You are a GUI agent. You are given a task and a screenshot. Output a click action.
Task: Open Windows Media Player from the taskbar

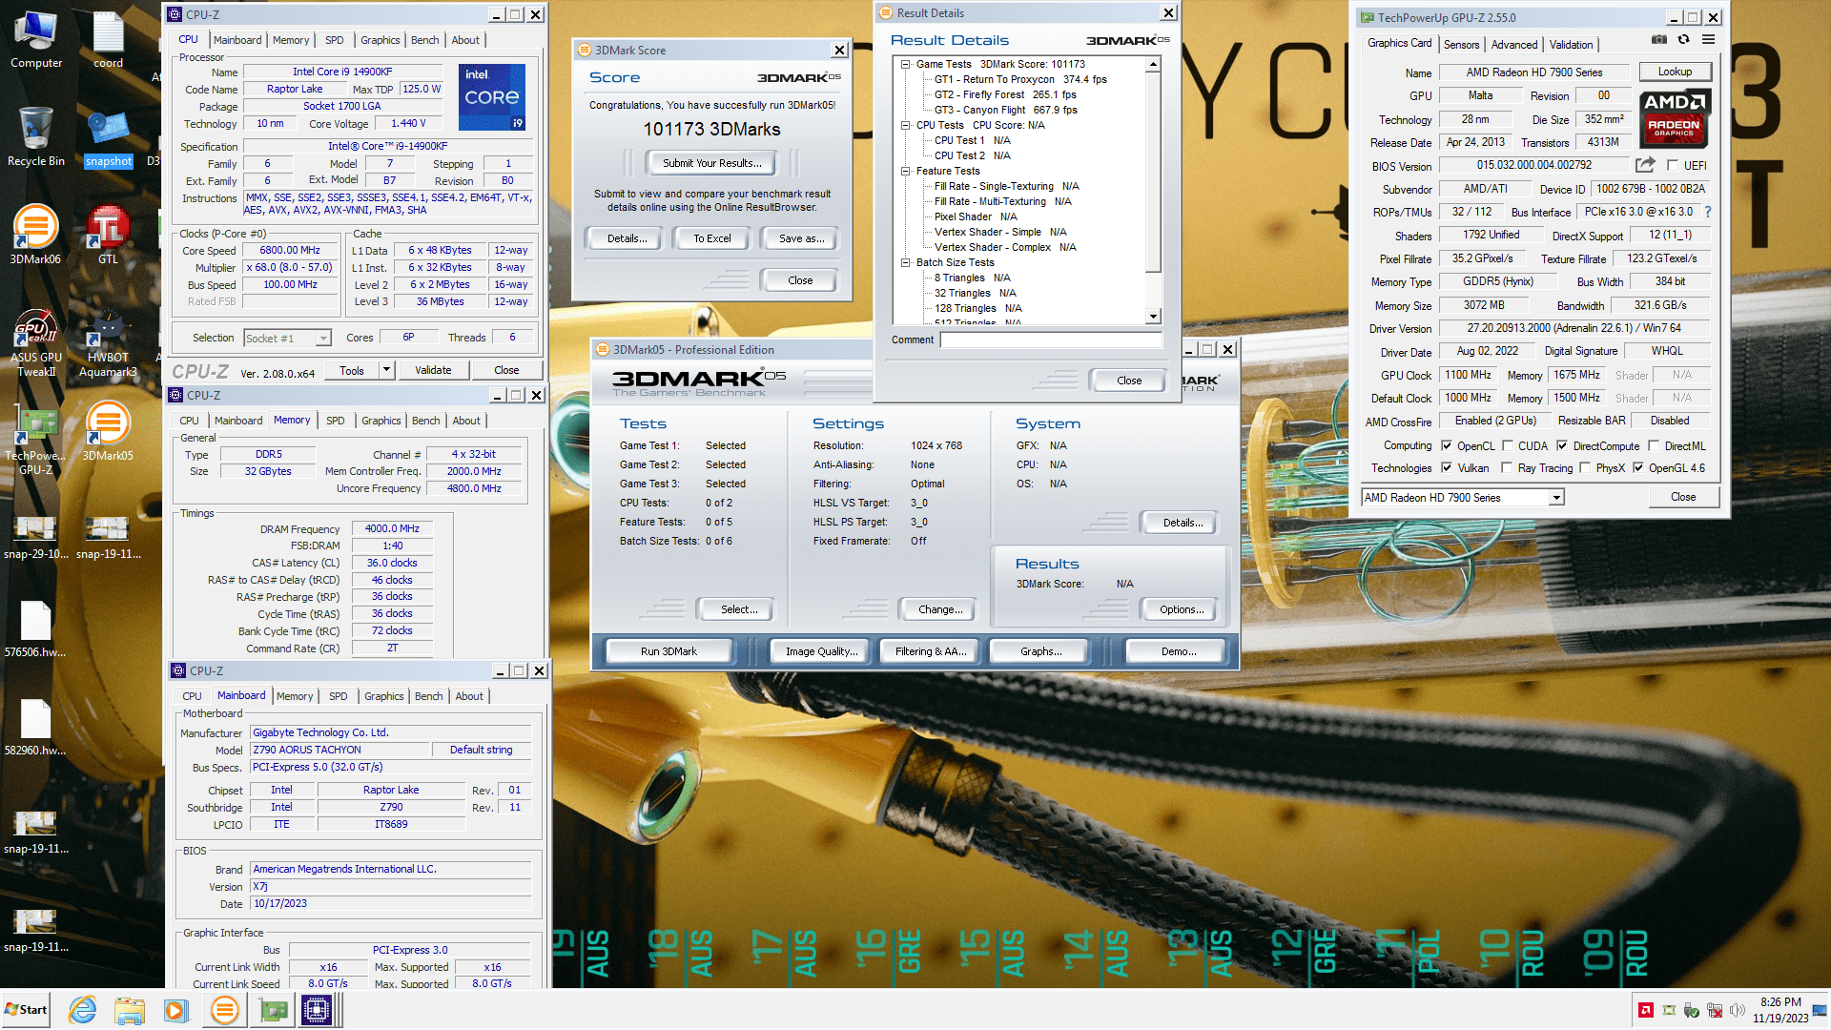pyautogui.click(x=175, y=1010)
